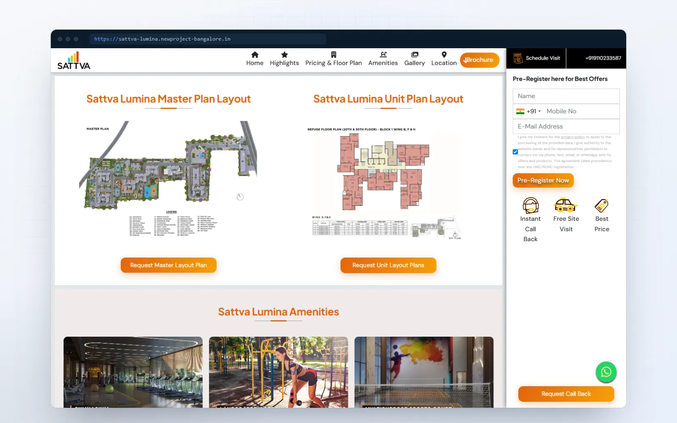The width and height of the screenshot is (677, 423).
Task: Click Request Master Layout Plan button
Action: (168, 265)
